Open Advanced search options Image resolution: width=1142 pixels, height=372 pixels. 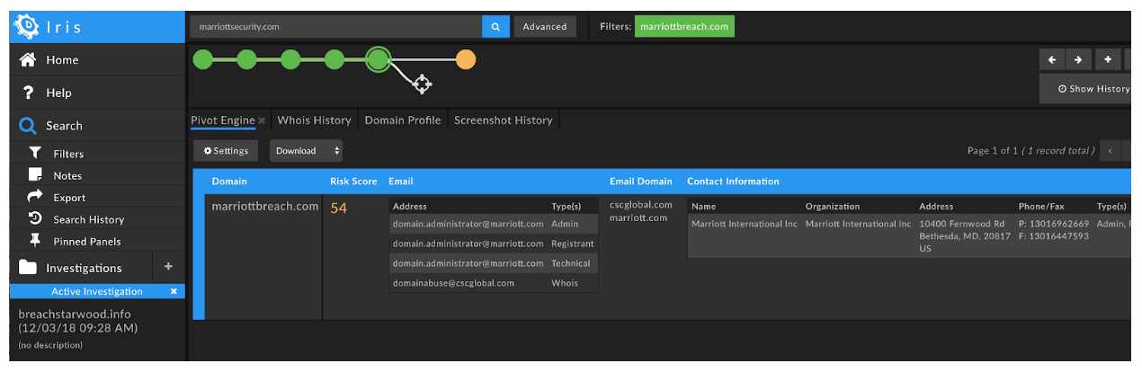(545, 27)
